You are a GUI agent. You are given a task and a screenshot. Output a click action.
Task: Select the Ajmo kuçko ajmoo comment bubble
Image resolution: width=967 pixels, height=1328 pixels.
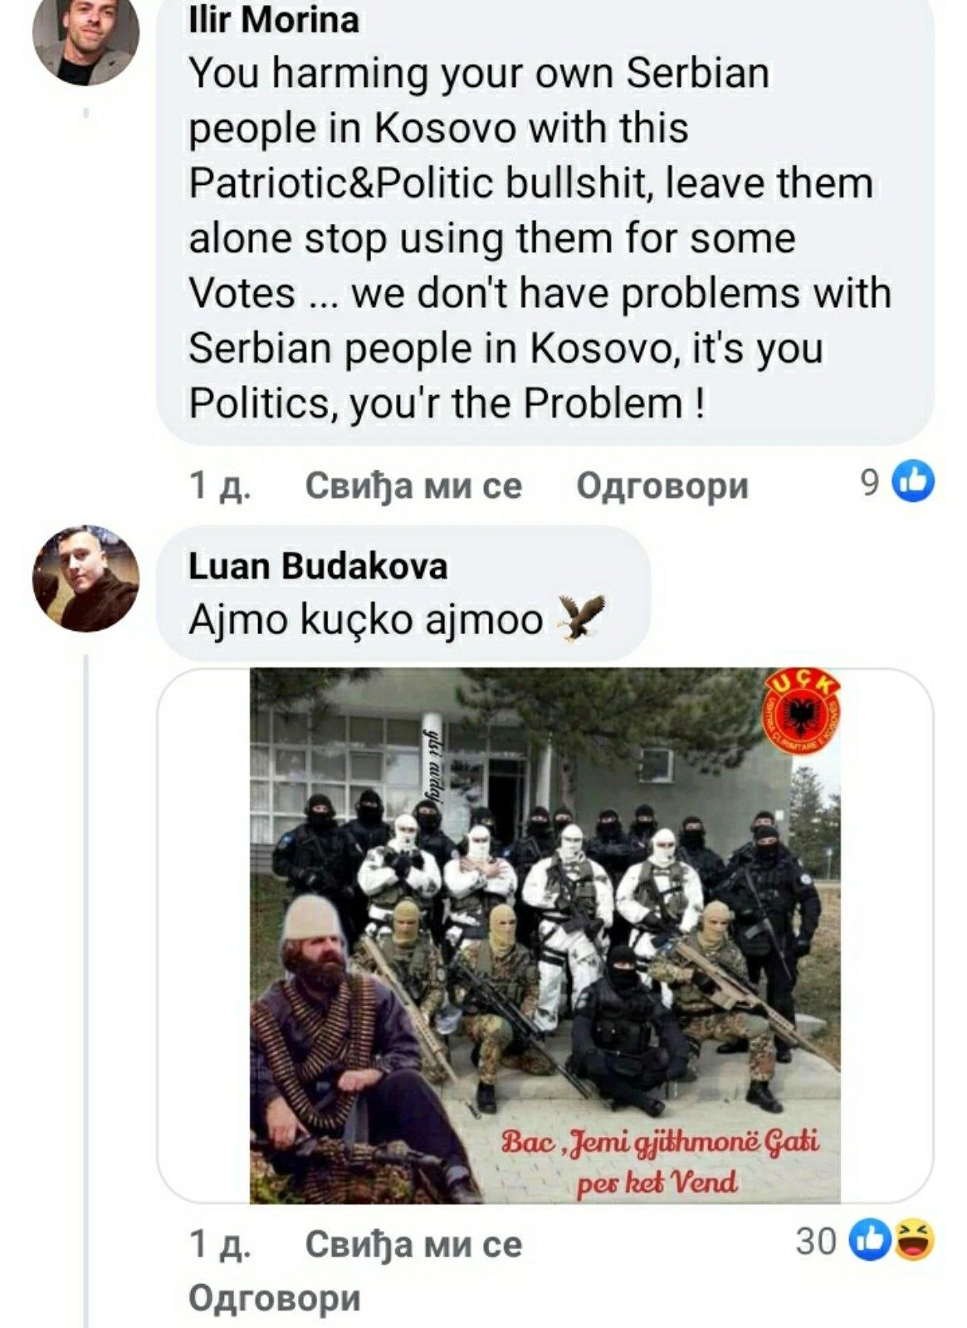[403, 593]
